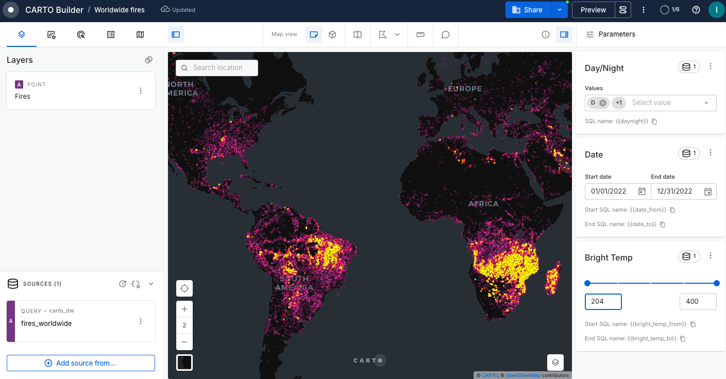
Task: Switch to the Interactions tab icon
Action: [x=81, y=35]
